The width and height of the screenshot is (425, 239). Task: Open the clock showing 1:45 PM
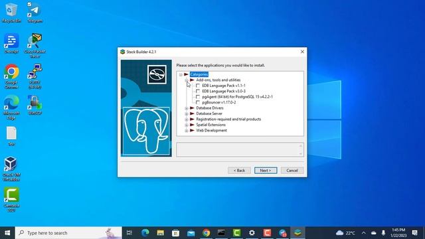398,233
